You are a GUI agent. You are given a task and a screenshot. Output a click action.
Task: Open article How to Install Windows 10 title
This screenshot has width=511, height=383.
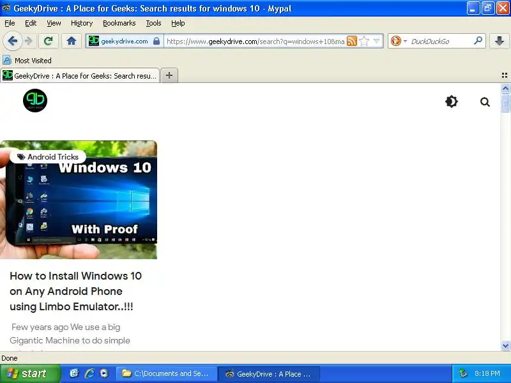click(x=75, y=291)
